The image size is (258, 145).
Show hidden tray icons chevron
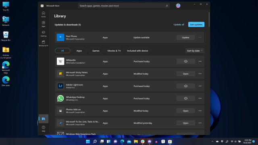click(x=212, y=141)
